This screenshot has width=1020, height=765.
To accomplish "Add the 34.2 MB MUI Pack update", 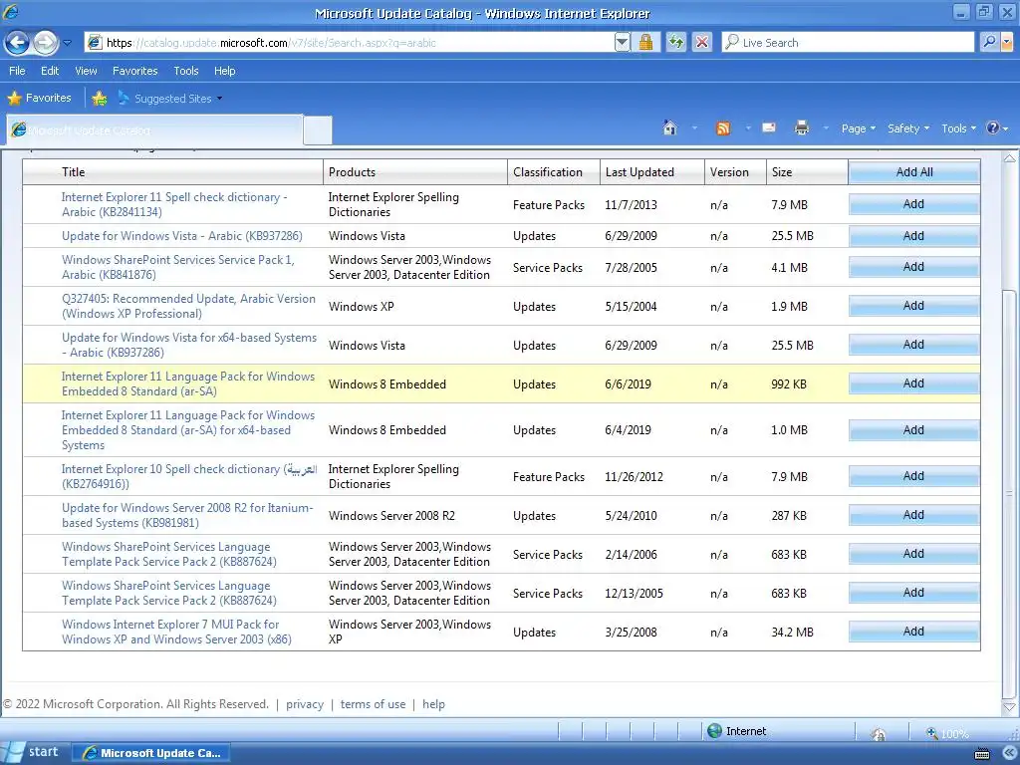I will tap(914, 632).
